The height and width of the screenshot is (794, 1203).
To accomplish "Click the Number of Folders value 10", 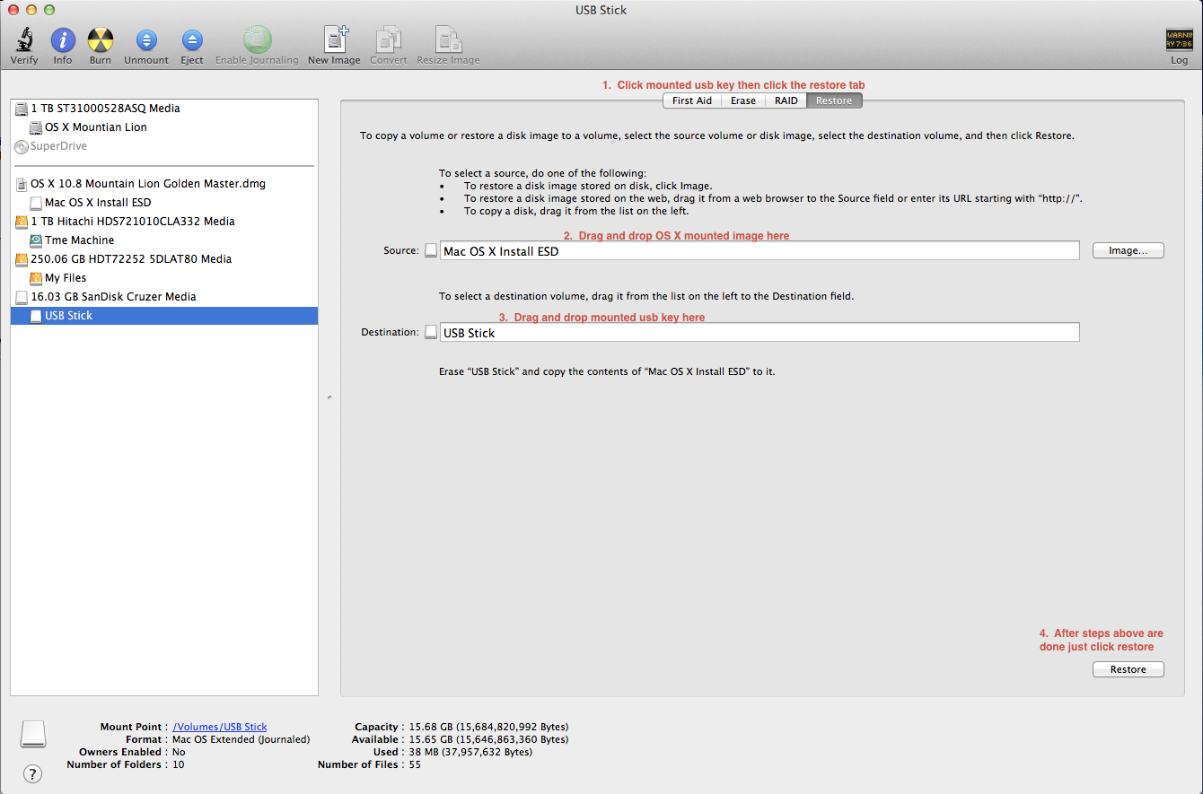I will [179, 764].
